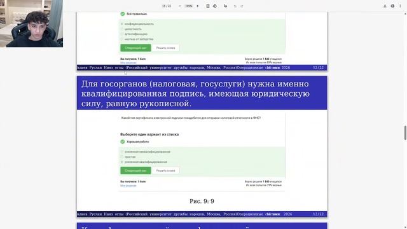
Task: Click the redo icon in toolbar
Action: pos(242,6)
